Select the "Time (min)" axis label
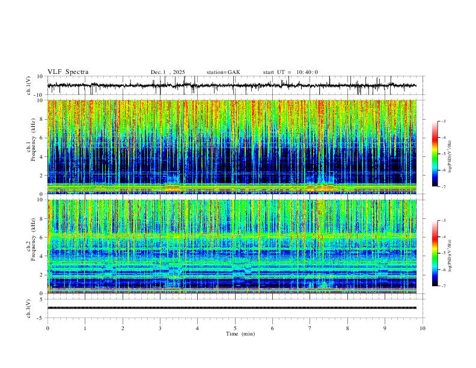The width and height of the screenshot is (476, 368). 240,334
